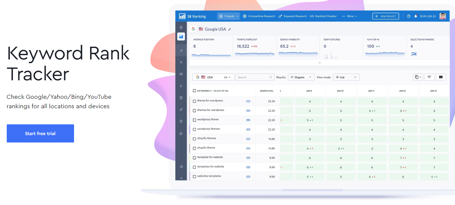455x205 pixels.
Task: Click the columns layout icon above the table
Action: [441, 77]
